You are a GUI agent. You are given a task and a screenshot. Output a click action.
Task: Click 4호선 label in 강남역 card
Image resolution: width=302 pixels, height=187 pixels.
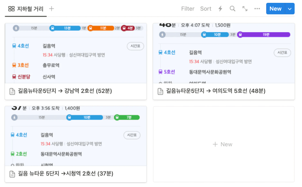(x=23, y=46)
